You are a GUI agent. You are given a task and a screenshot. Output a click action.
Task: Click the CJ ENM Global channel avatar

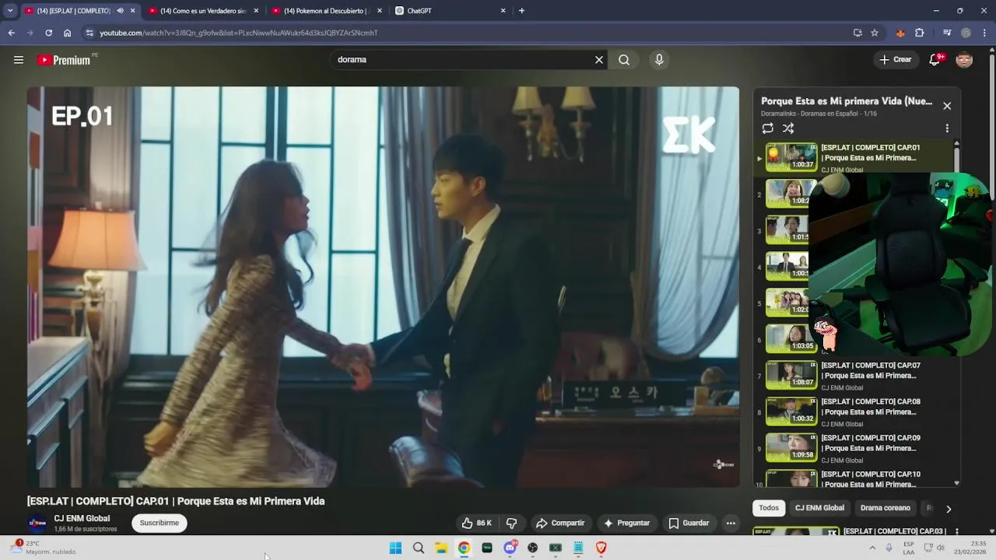tap(37, 523)
